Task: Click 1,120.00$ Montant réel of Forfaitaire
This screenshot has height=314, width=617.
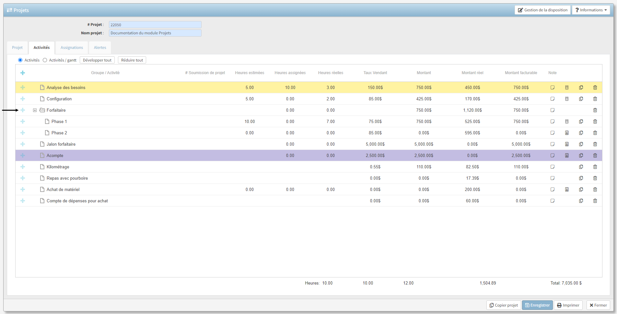Action: pyautogui.click(x=472, y=110)
